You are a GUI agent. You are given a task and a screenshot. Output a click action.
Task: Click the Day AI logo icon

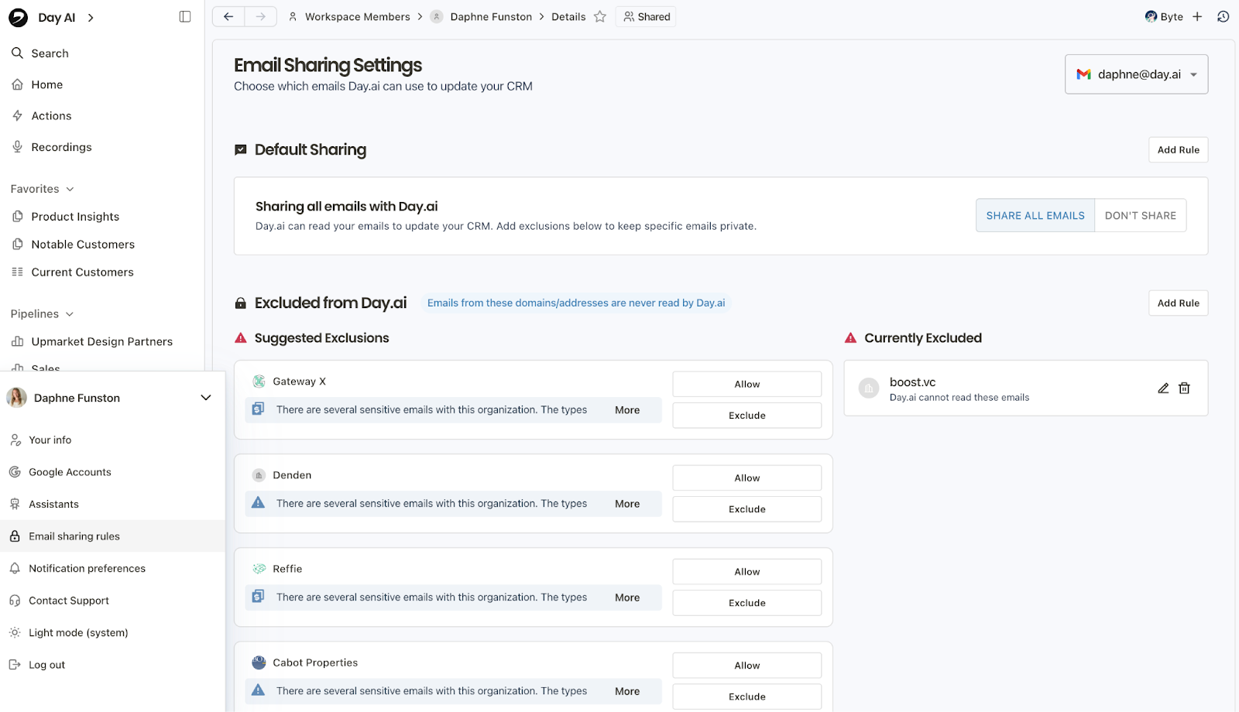click(x=18, y=17)
